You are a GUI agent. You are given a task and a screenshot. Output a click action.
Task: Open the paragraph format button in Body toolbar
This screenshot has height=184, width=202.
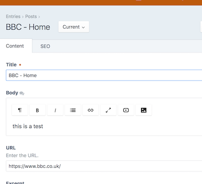tap(20, 110)
